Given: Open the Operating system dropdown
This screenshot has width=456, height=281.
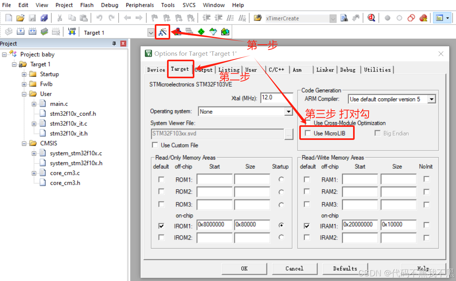Looking at the screenshot, I should point(288,111).
